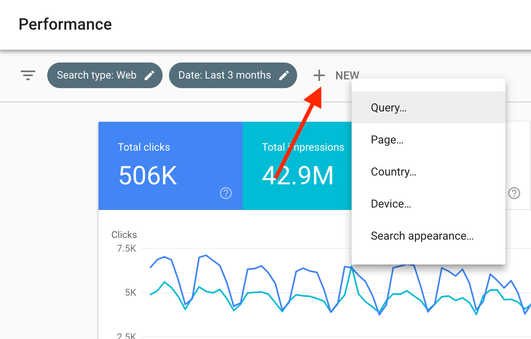This screenshot has height=339, width=531.
Task: Choose Query… from the filter menu
Action: click(428, 107)
